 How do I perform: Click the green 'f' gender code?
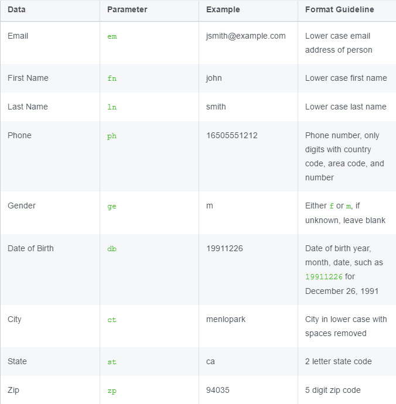point(332,206)
